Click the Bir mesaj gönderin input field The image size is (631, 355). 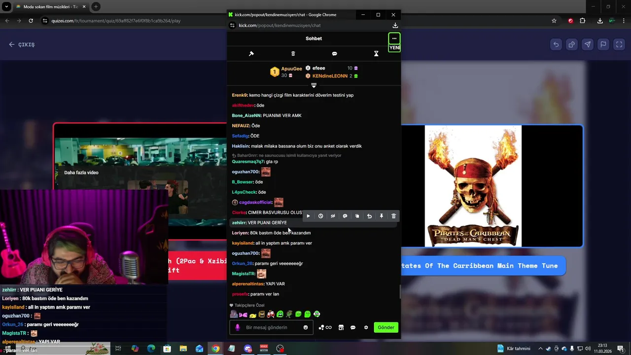coord(271,327)
